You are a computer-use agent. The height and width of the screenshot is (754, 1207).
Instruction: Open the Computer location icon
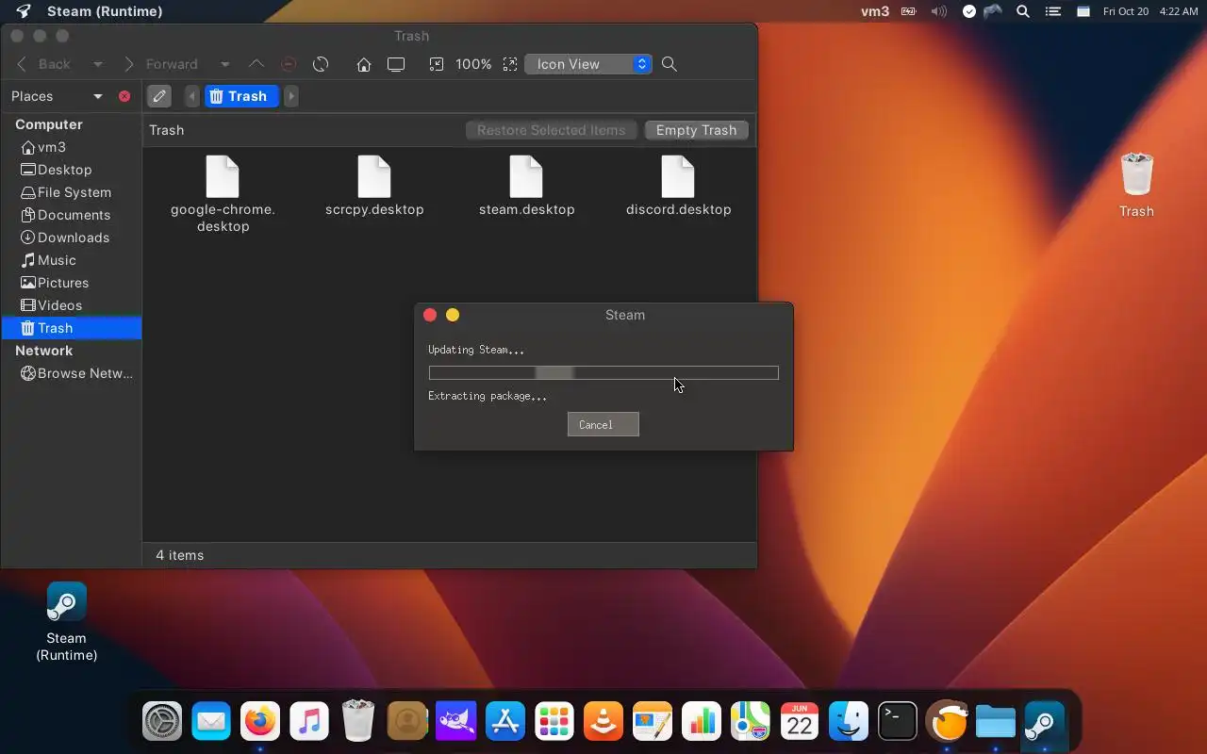point(396,64)
